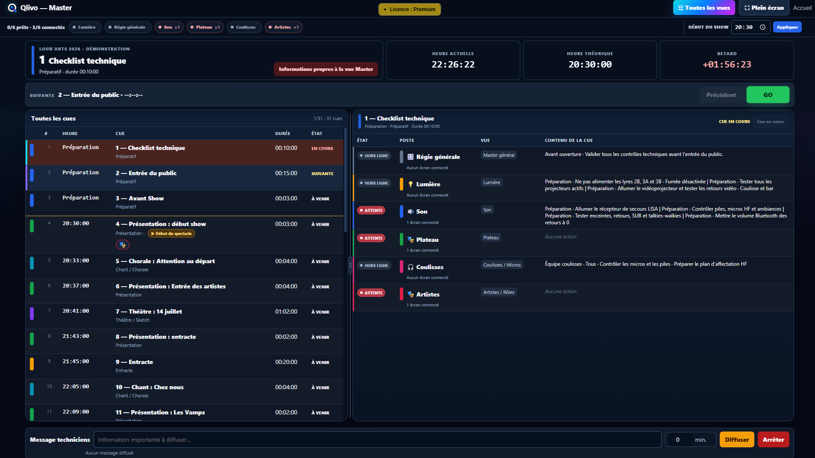Click the masks icon badge under cue 4
Image resolution: width=815 pixels, height=458 pixels.
(123, 245)
